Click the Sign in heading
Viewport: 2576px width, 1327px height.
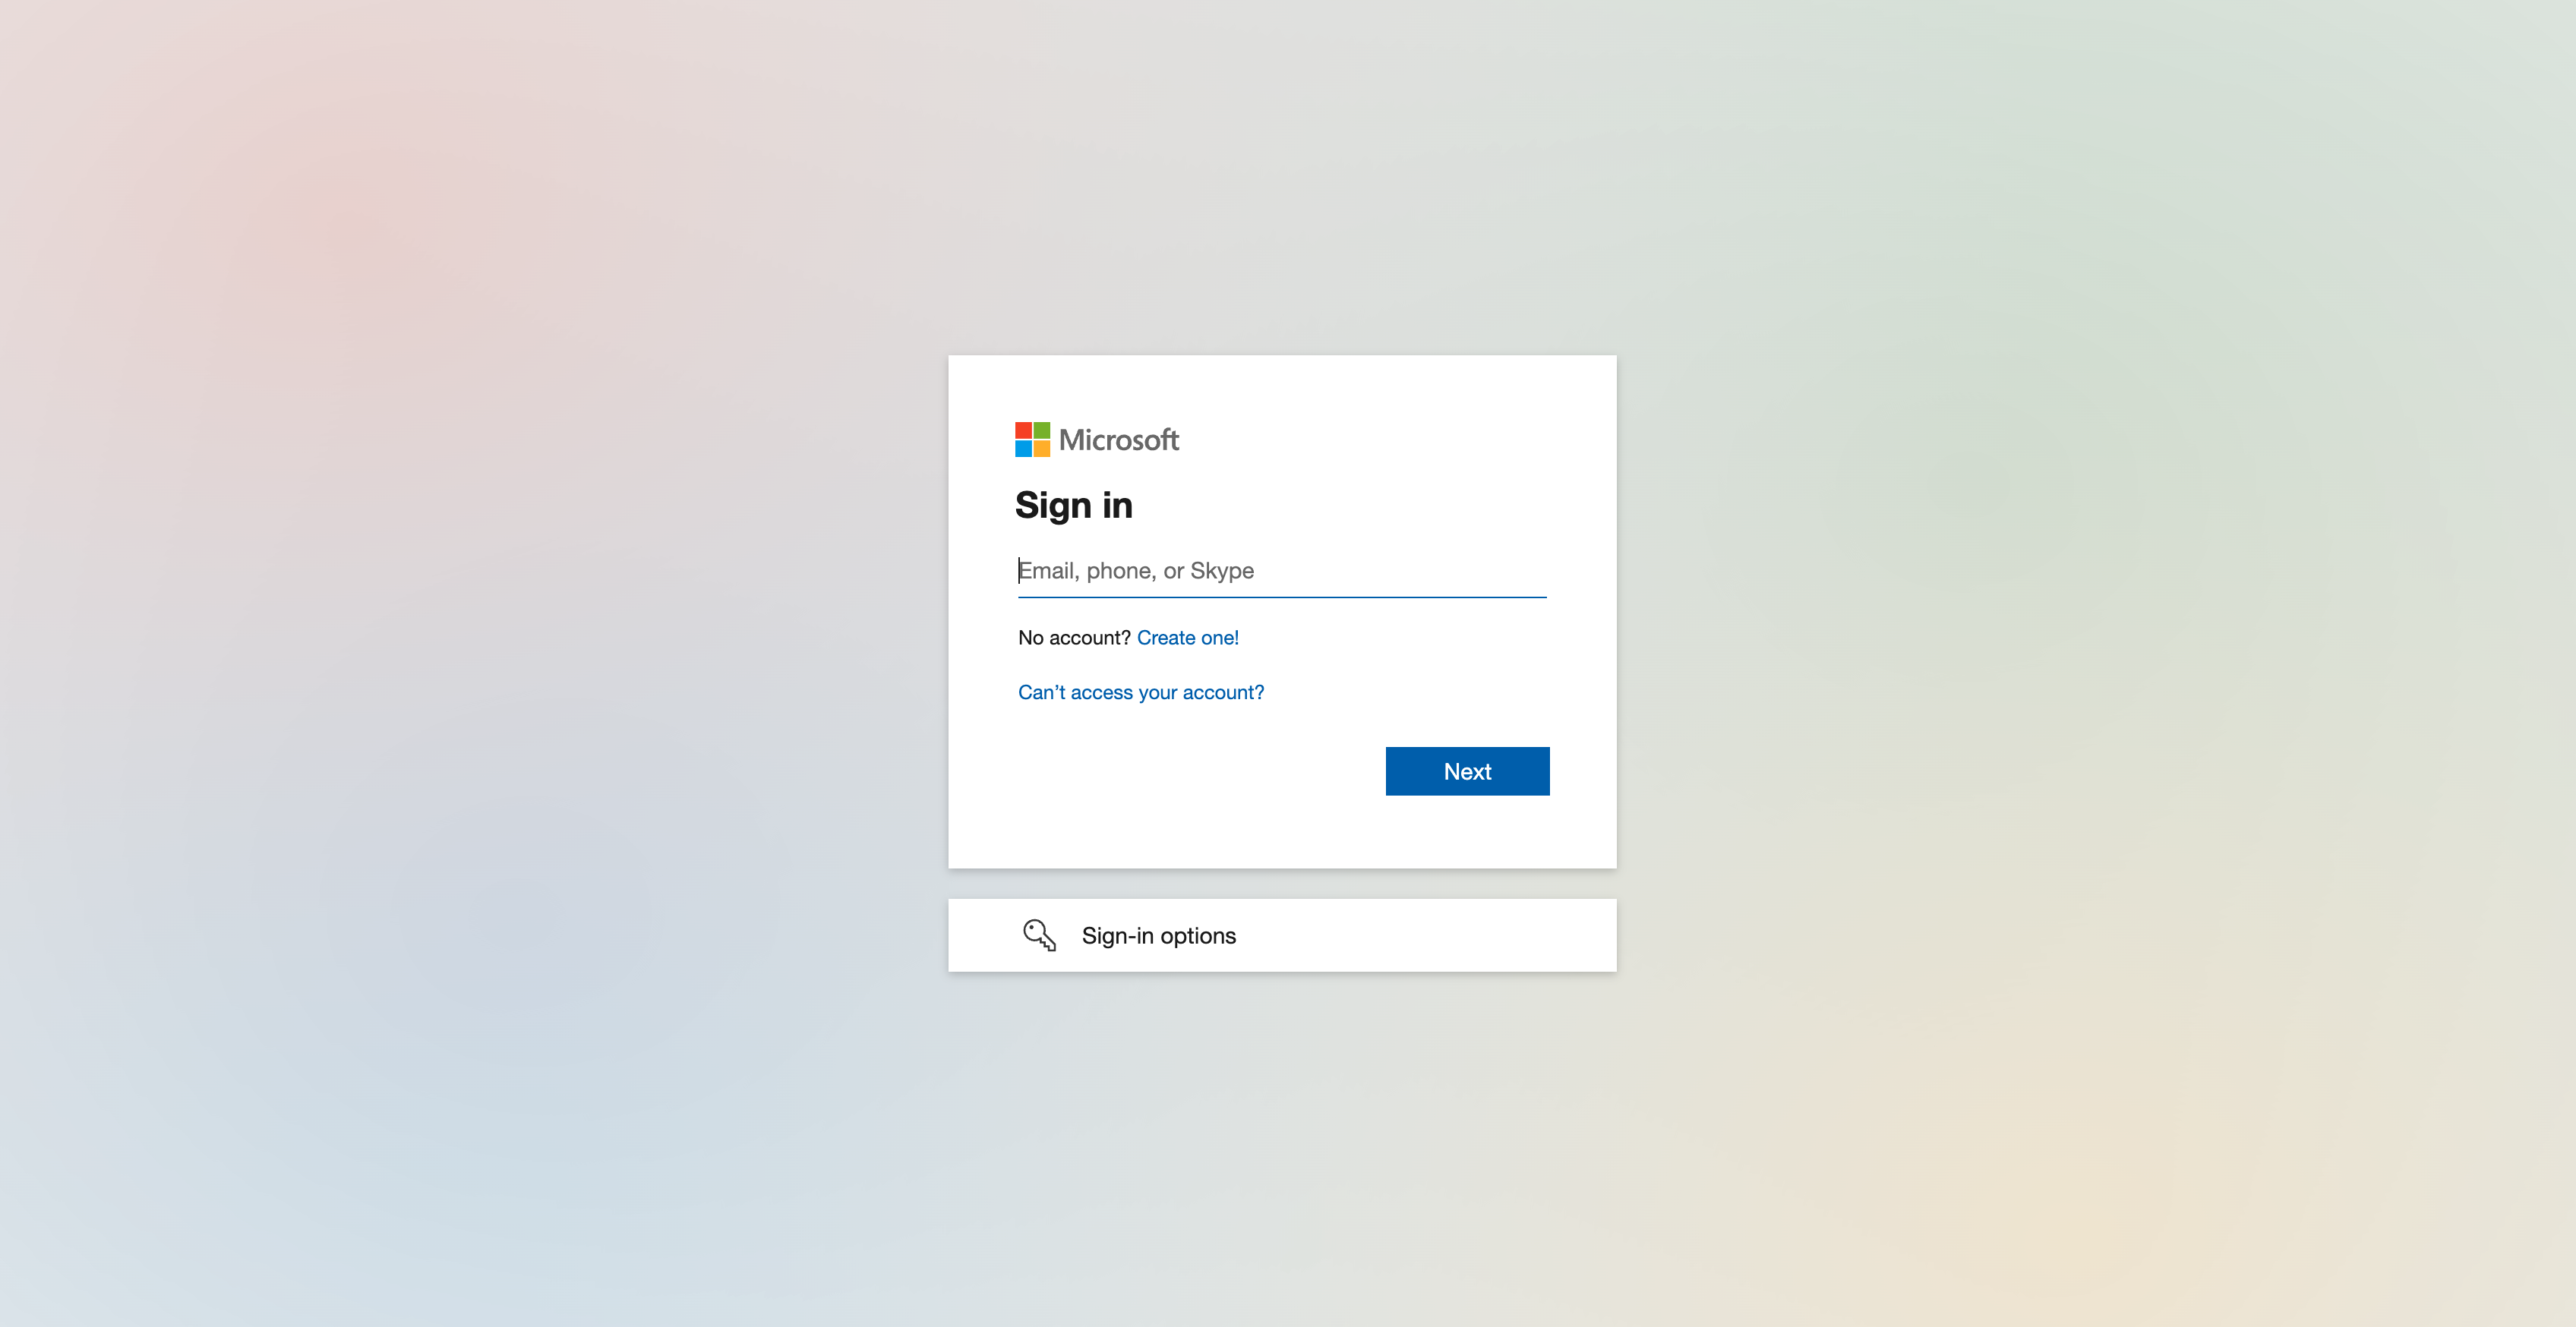click(x=1074, y=506)
